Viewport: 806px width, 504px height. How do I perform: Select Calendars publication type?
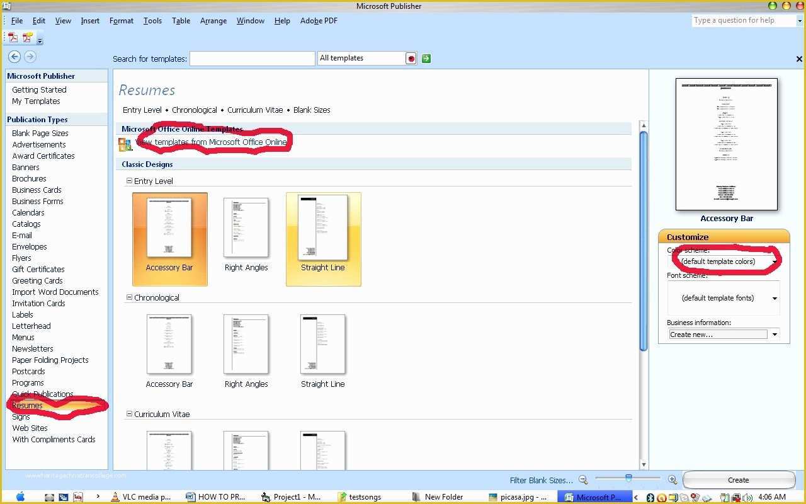(x=28, y=212)
